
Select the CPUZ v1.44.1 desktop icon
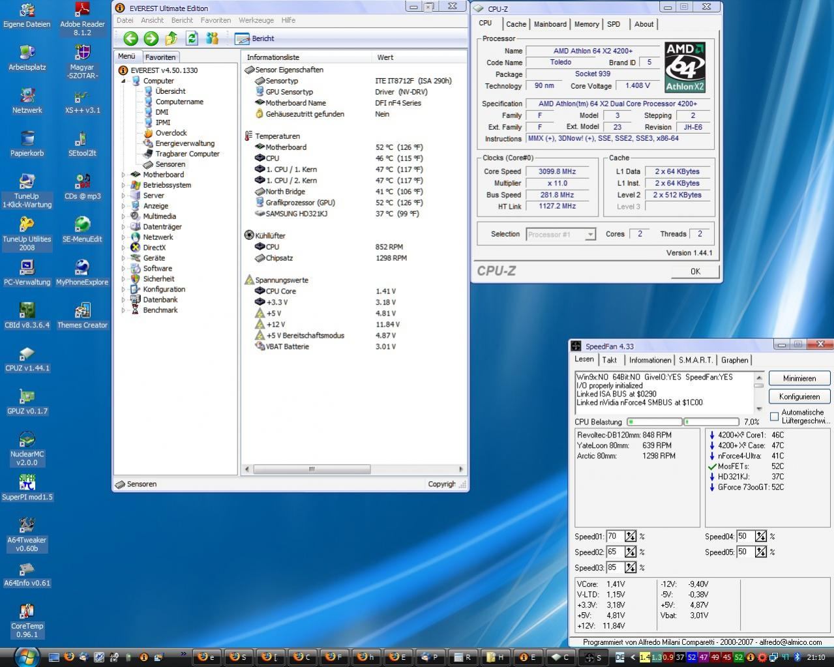click(27, 359)
